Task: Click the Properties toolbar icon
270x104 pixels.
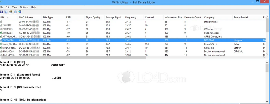Action: tap(11, 12)
